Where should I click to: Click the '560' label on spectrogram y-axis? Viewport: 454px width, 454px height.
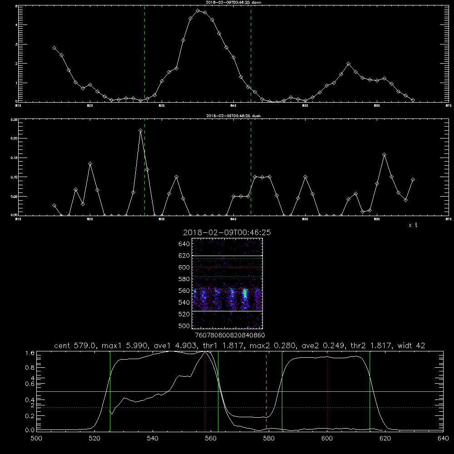coord(184,291)
